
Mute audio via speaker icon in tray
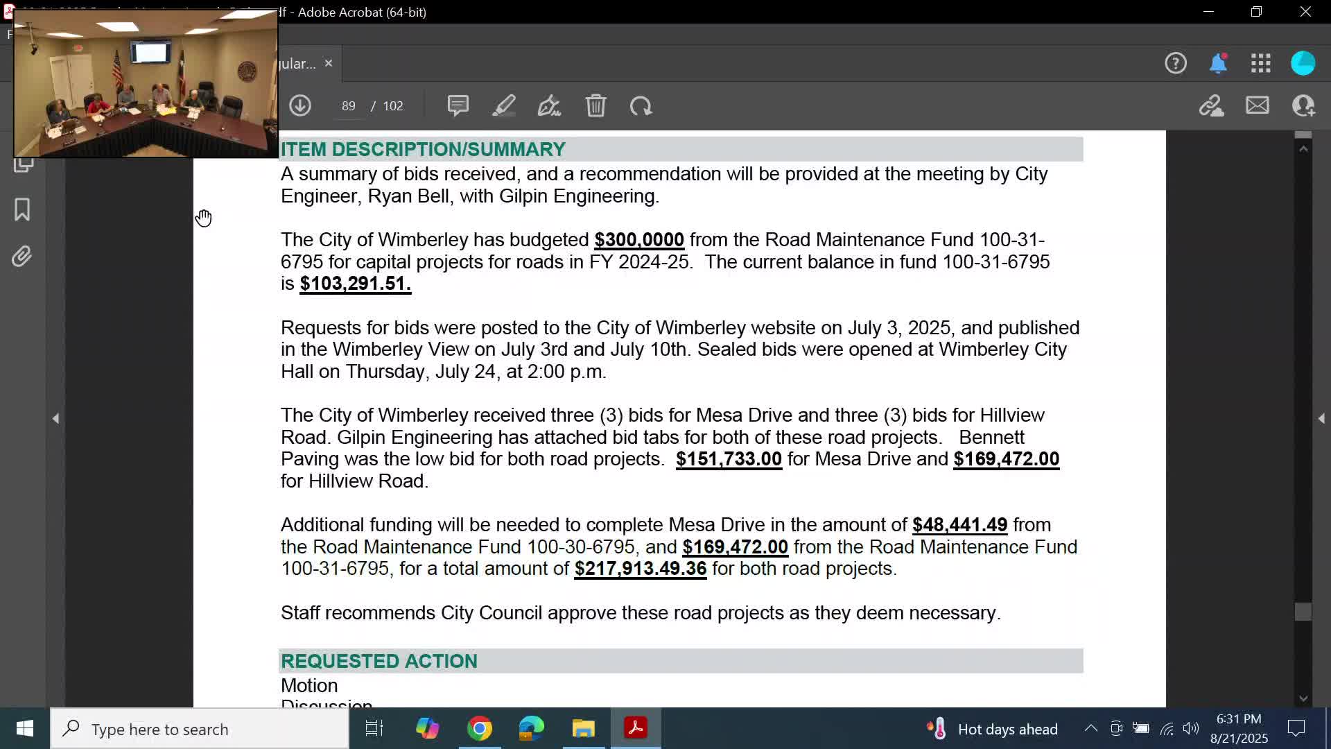coord(1191,728)
